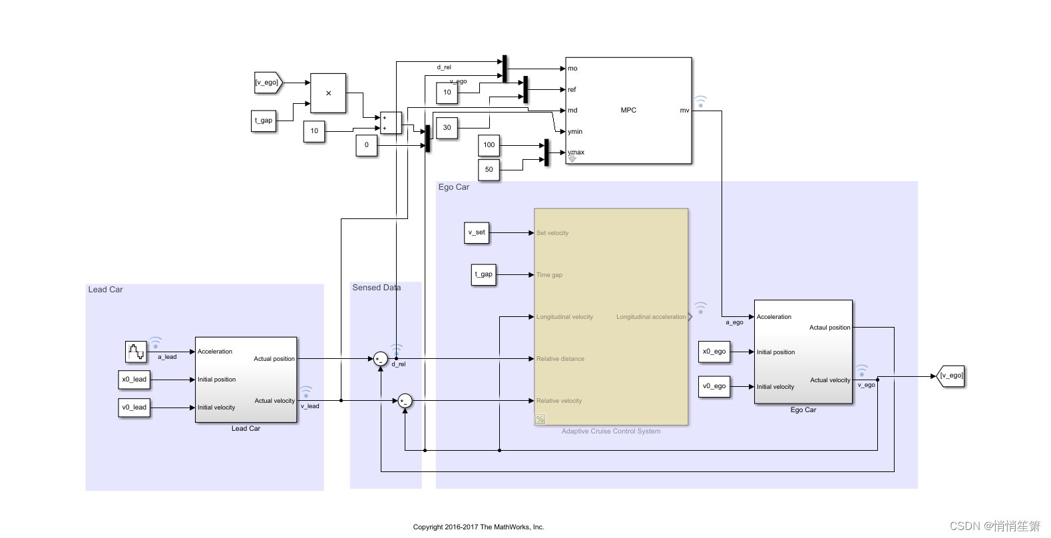Click the Sensed Data area title
1051x538 pixels.
[x=377, y=288]
